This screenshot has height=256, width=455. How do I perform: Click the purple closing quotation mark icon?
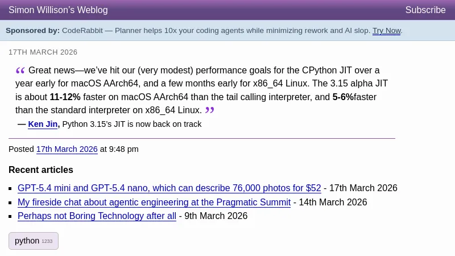click(x=210, y=110)
